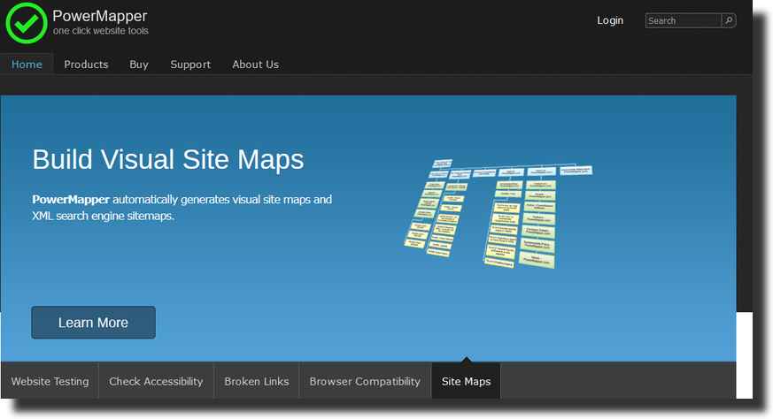Switch to the Website Testing tab
773x419 pixels.
point(50,381)
